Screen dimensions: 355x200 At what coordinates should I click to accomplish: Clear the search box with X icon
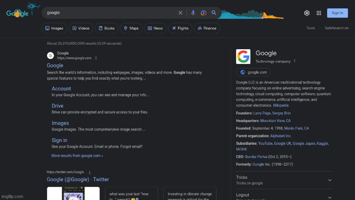click(x=180, y=13)
